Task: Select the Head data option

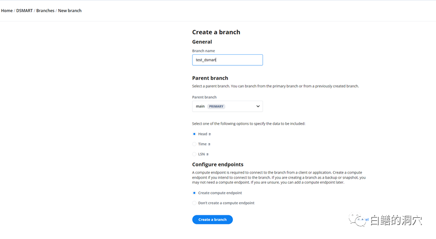Action: click(195, 134)
